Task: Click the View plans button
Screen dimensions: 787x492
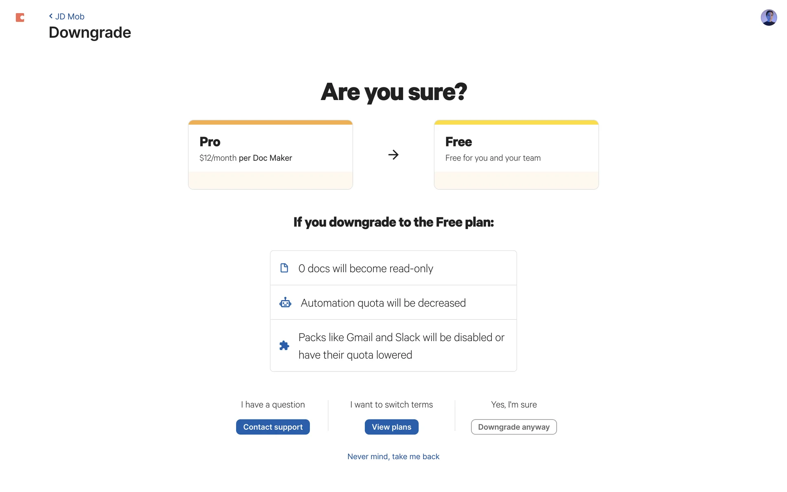Action: (x=391, y=427)
